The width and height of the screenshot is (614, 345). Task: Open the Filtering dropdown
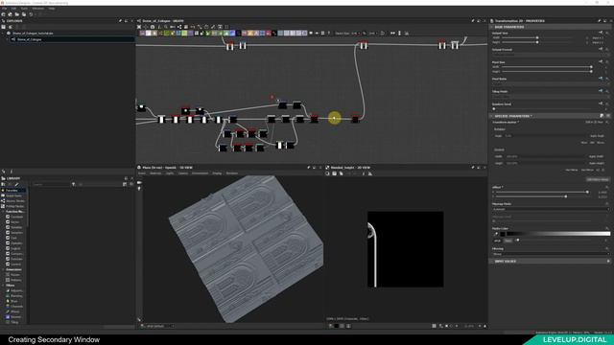551,254
